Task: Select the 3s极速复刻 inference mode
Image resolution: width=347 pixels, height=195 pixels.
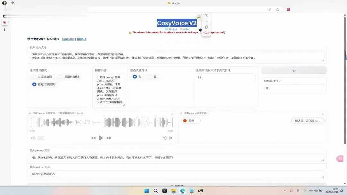Action: coord(34,76)
